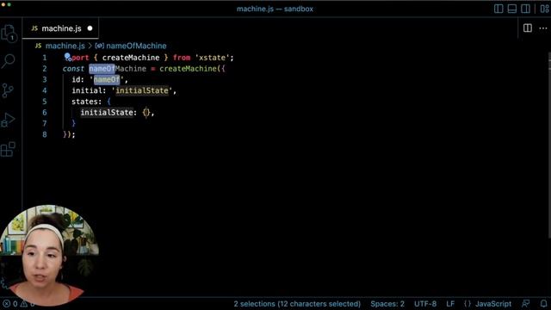Image resolution: width=551 pixels, height=310 pixels.
Task: Click the 'xstate' string on line 1
Action: tap(212, 58)
